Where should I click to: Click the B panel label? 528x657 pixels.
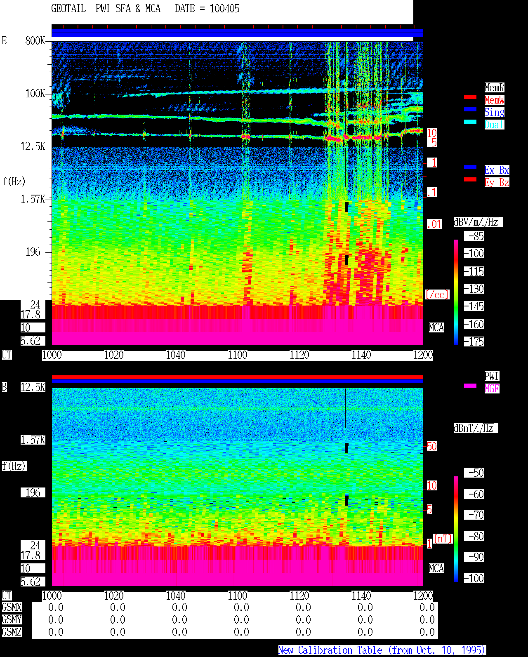click(4, 387)
